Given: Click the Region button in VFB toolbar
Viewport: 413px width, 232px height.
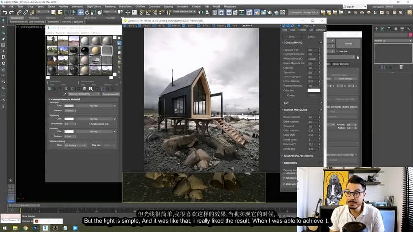Looking at the screenshot, I should (x=220, y=26).
